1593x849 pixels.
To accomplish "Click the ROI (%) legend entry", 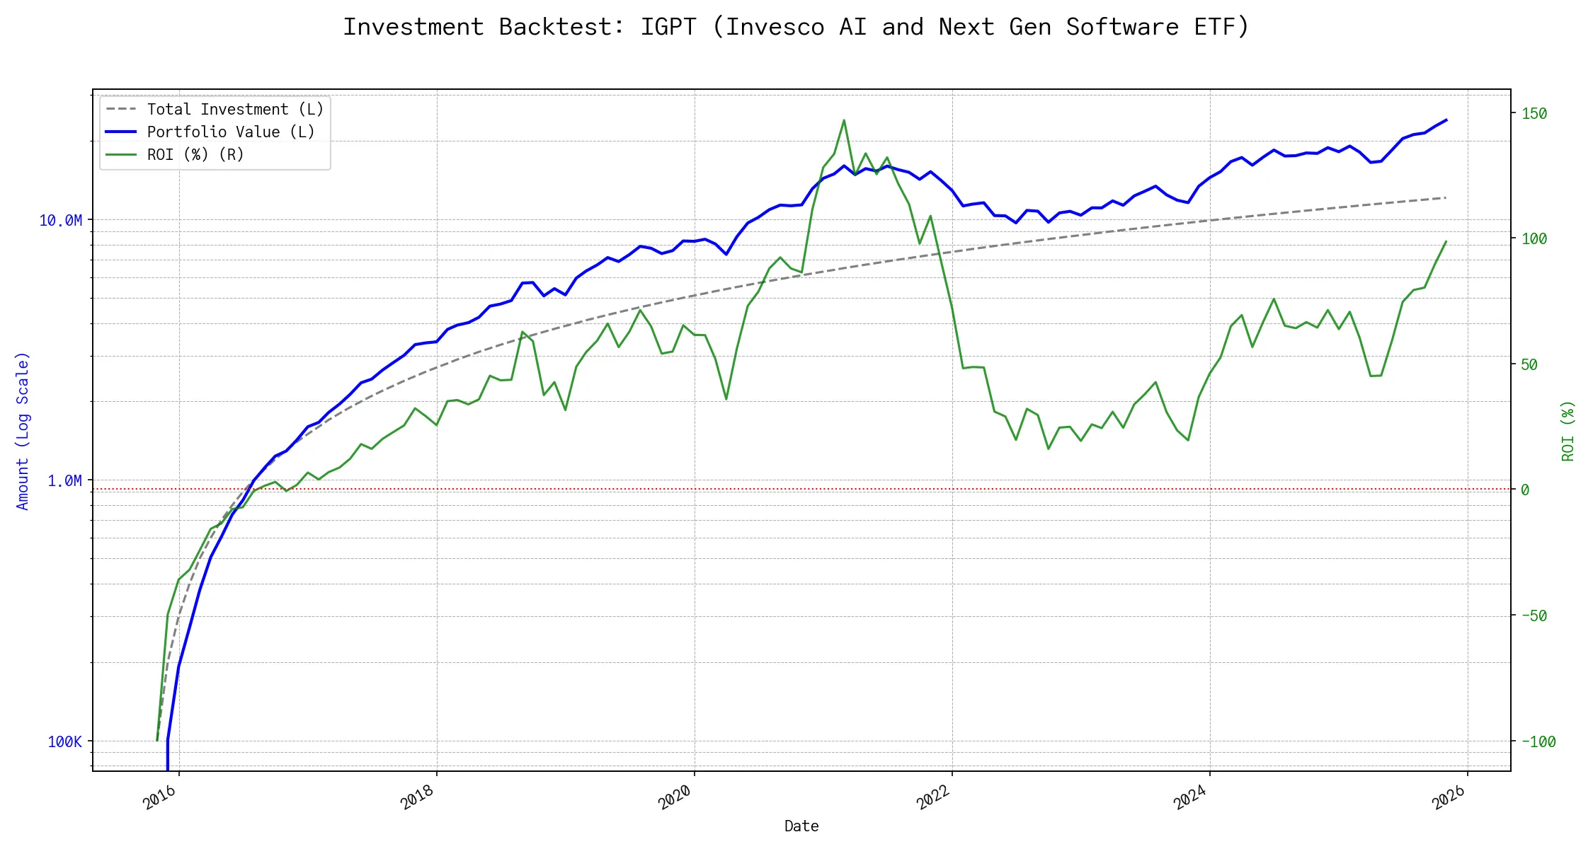I will (x=195, y=155).
